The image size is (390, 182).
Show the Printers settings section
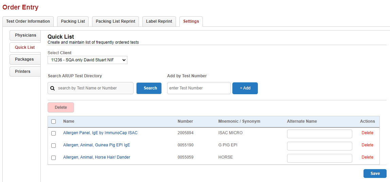[23, 72]
